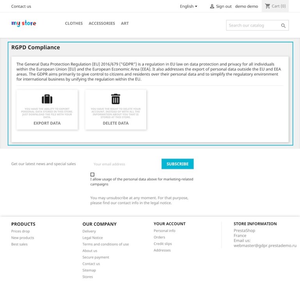Click the DELETE DATA label
Viewport: 300px width, 284px height.
point(116,123)
